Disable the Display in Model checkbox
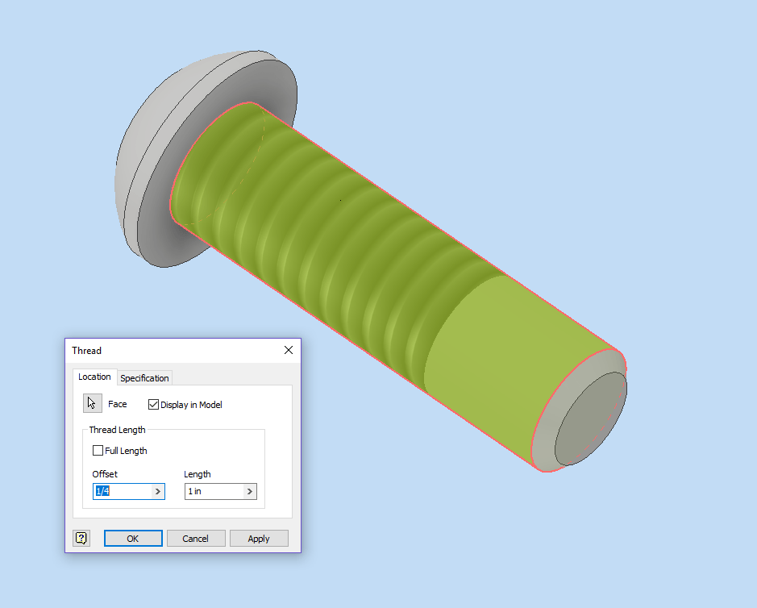The image size is (757, 608). (x=153, y=404)
